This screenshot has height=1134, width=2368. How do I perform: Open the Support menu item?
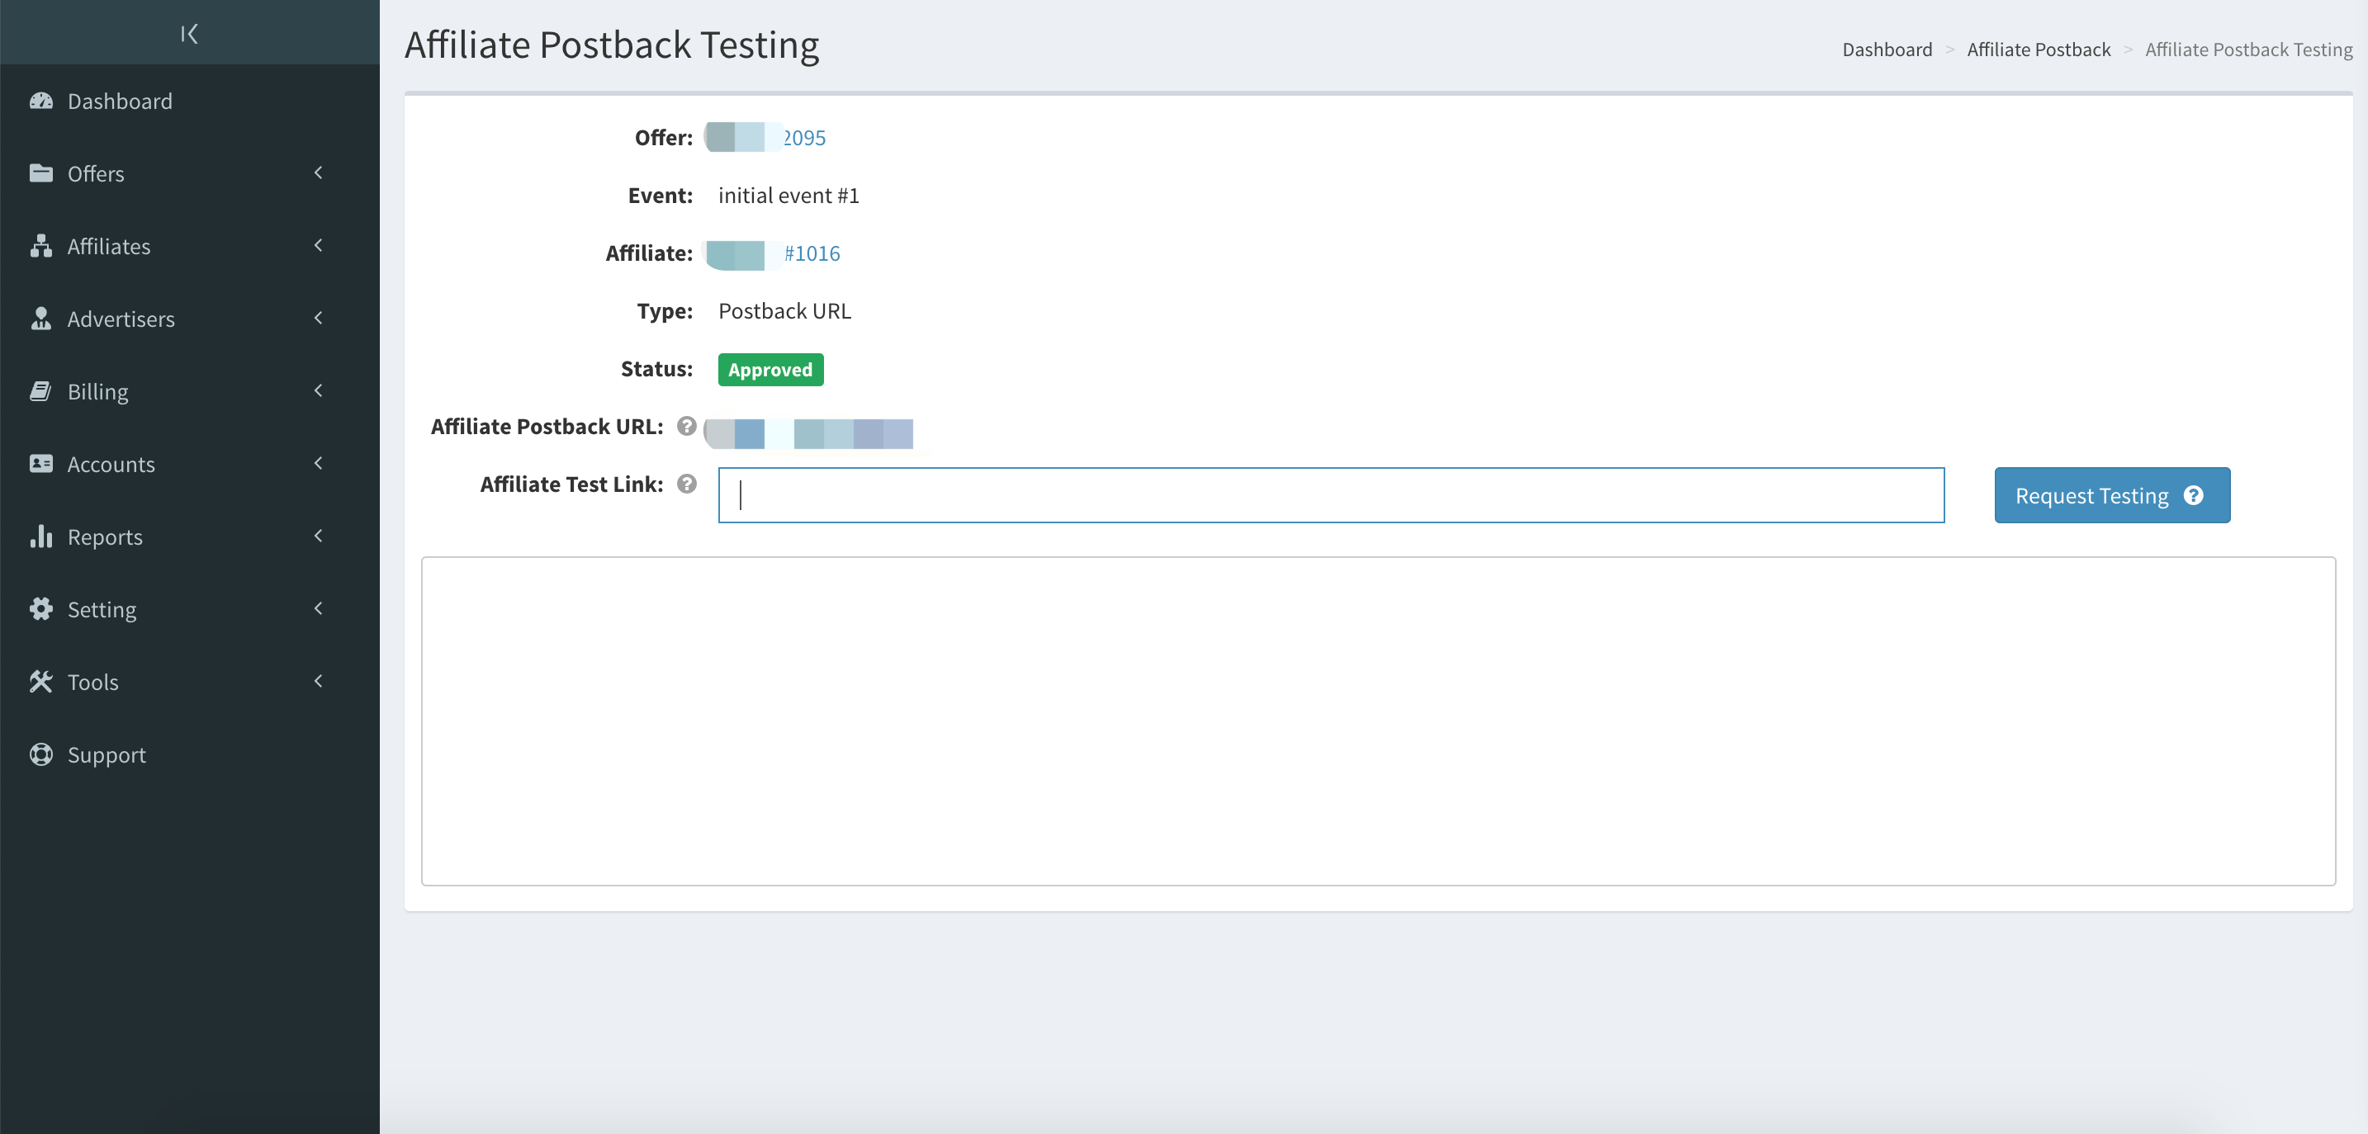107,754
